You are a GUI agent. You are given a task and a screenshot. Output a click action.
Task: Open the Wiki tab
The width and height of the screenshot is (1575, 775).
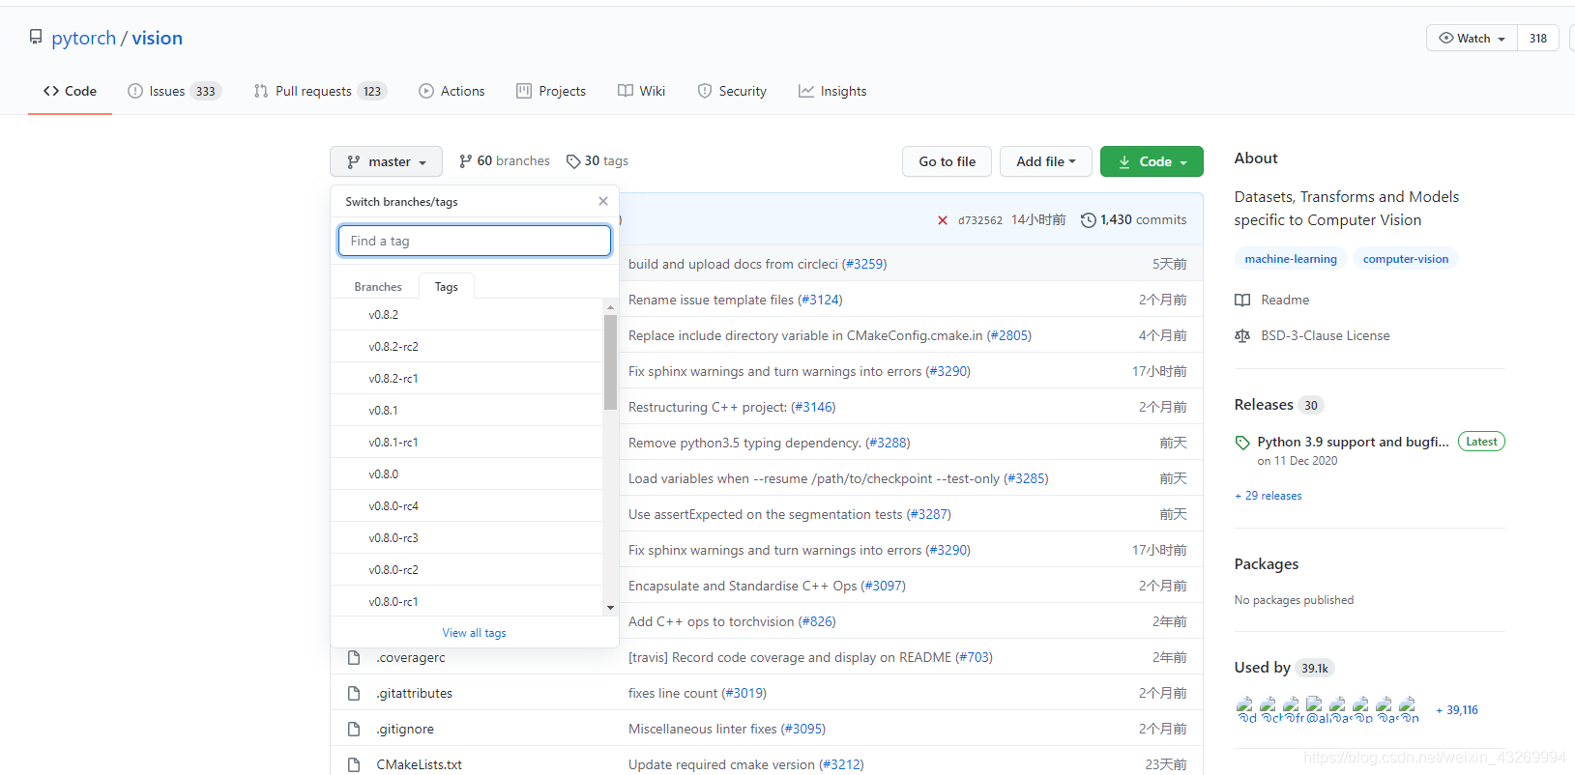pyautogui.click(x=642, y=91)
